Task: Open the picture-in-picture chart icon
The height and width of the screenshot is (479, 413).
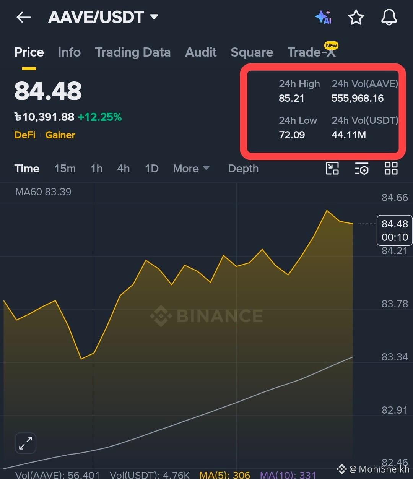Action: pos(332,168)
